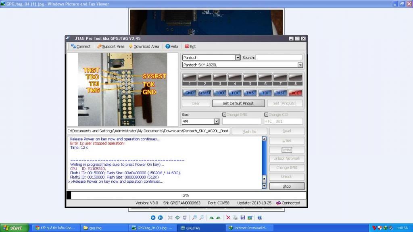Click the Connected status icon
The width and height of the screenshot is (413, 232).
(x=278, y=203)
